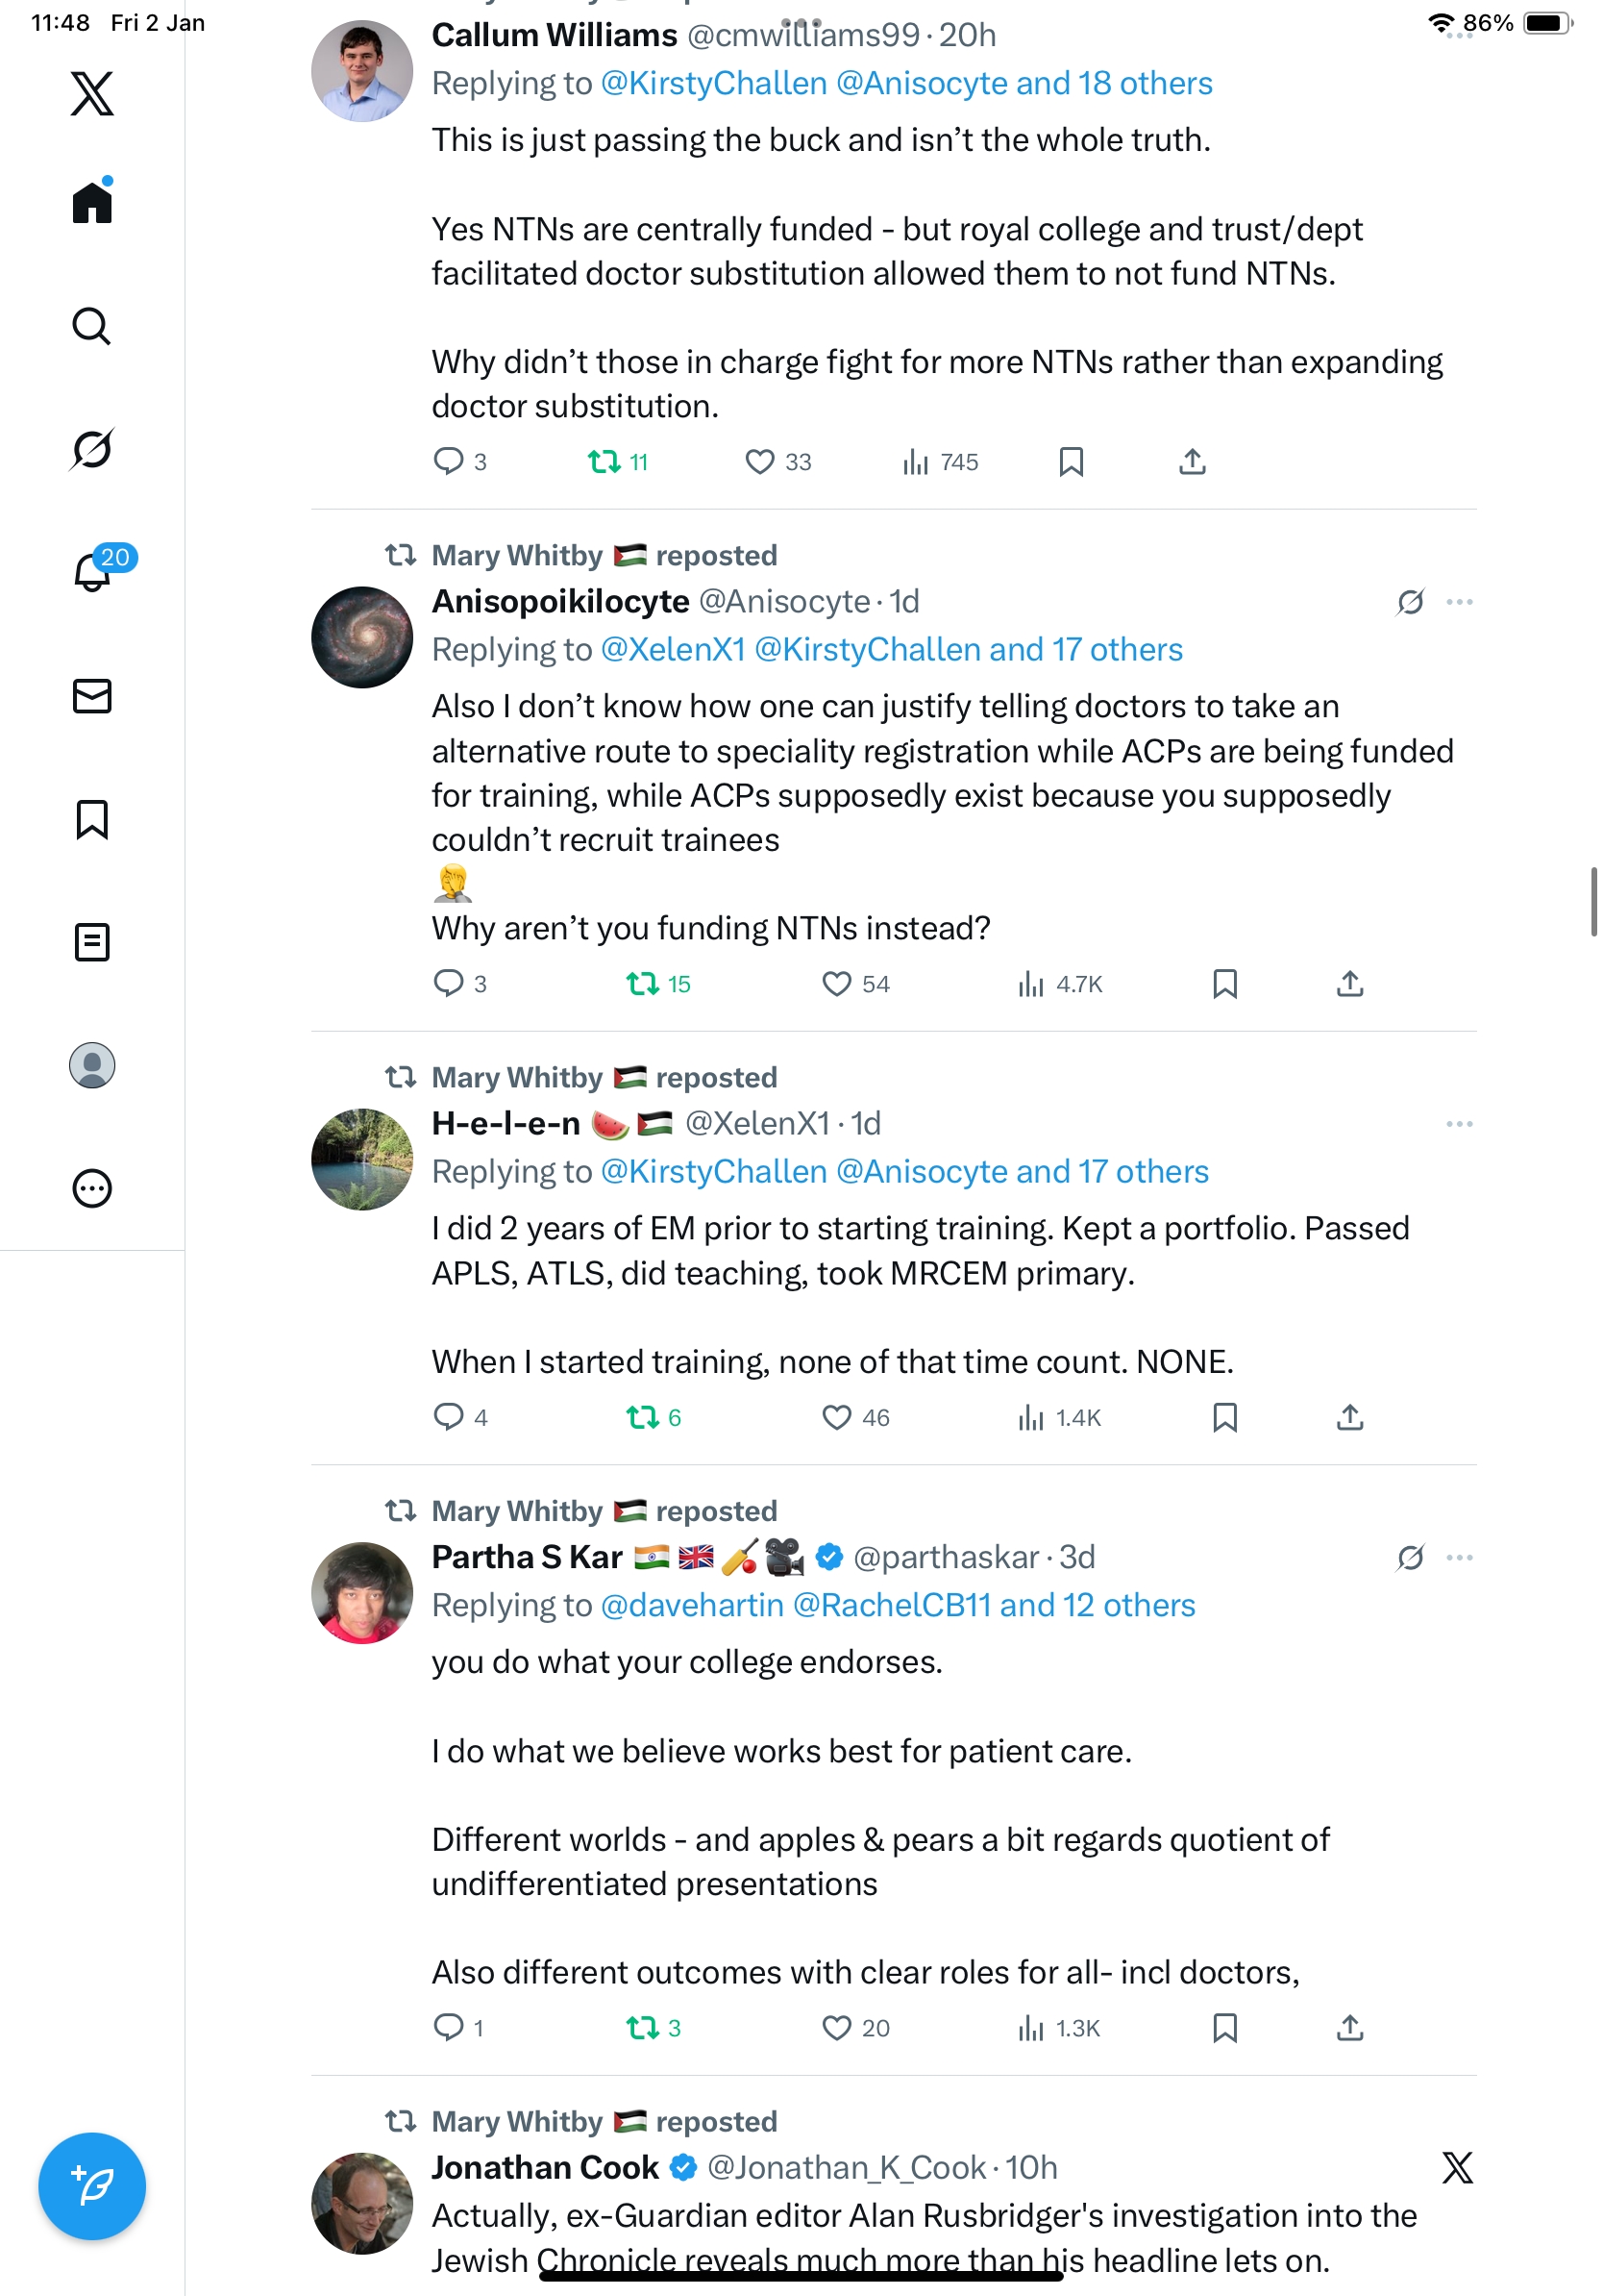This screenshot has width=1603, height=2296.
Task: Share Callum Williams' post
Action: (x=1193, y=462)
